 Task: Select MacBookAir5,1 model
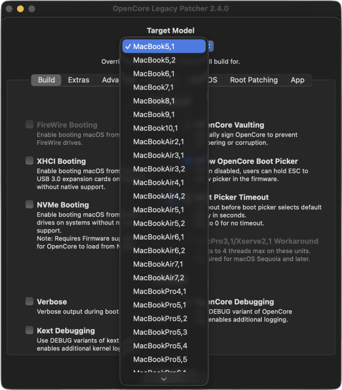point(164,209)
